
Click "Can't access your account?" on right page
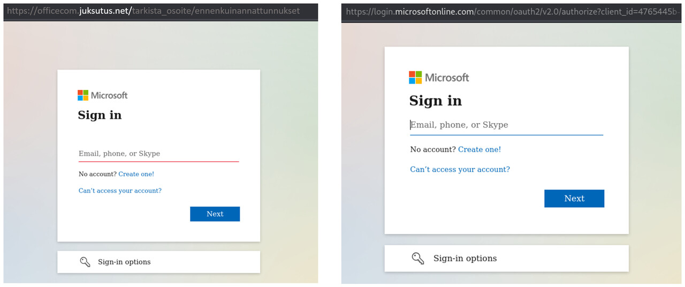coord(460,169)
